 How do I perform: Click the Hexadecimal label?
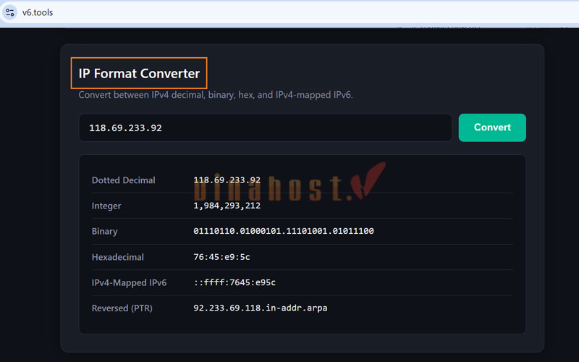point(117,257)
